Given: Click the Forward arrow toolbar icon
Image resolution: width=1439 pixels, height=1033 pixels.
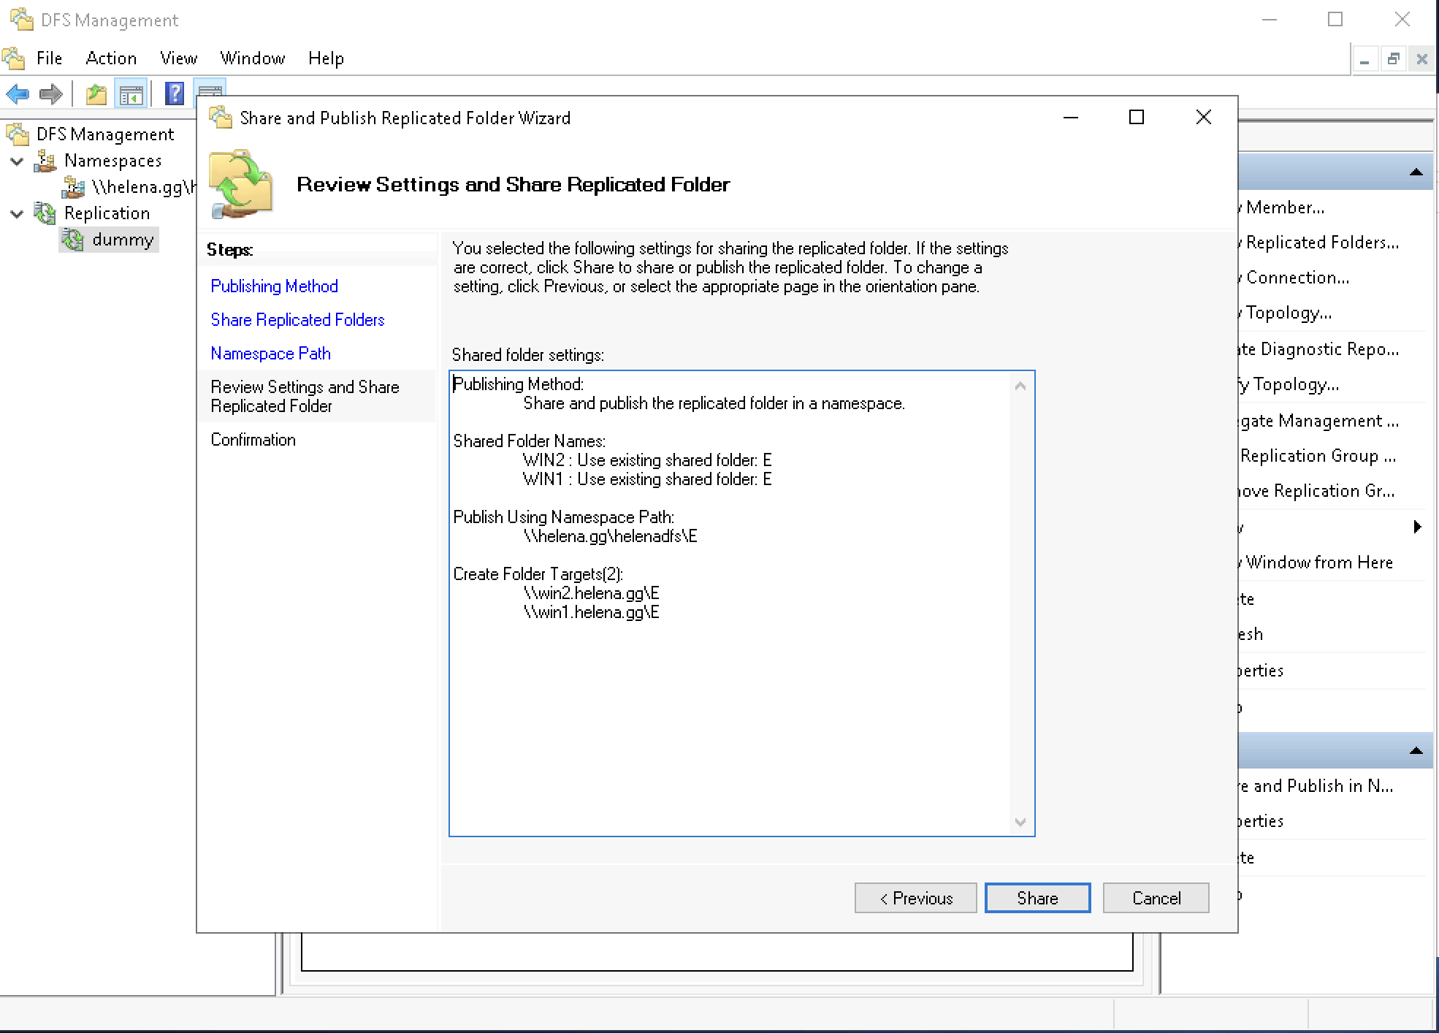Looking at the screenshot, I should (50, 94).
